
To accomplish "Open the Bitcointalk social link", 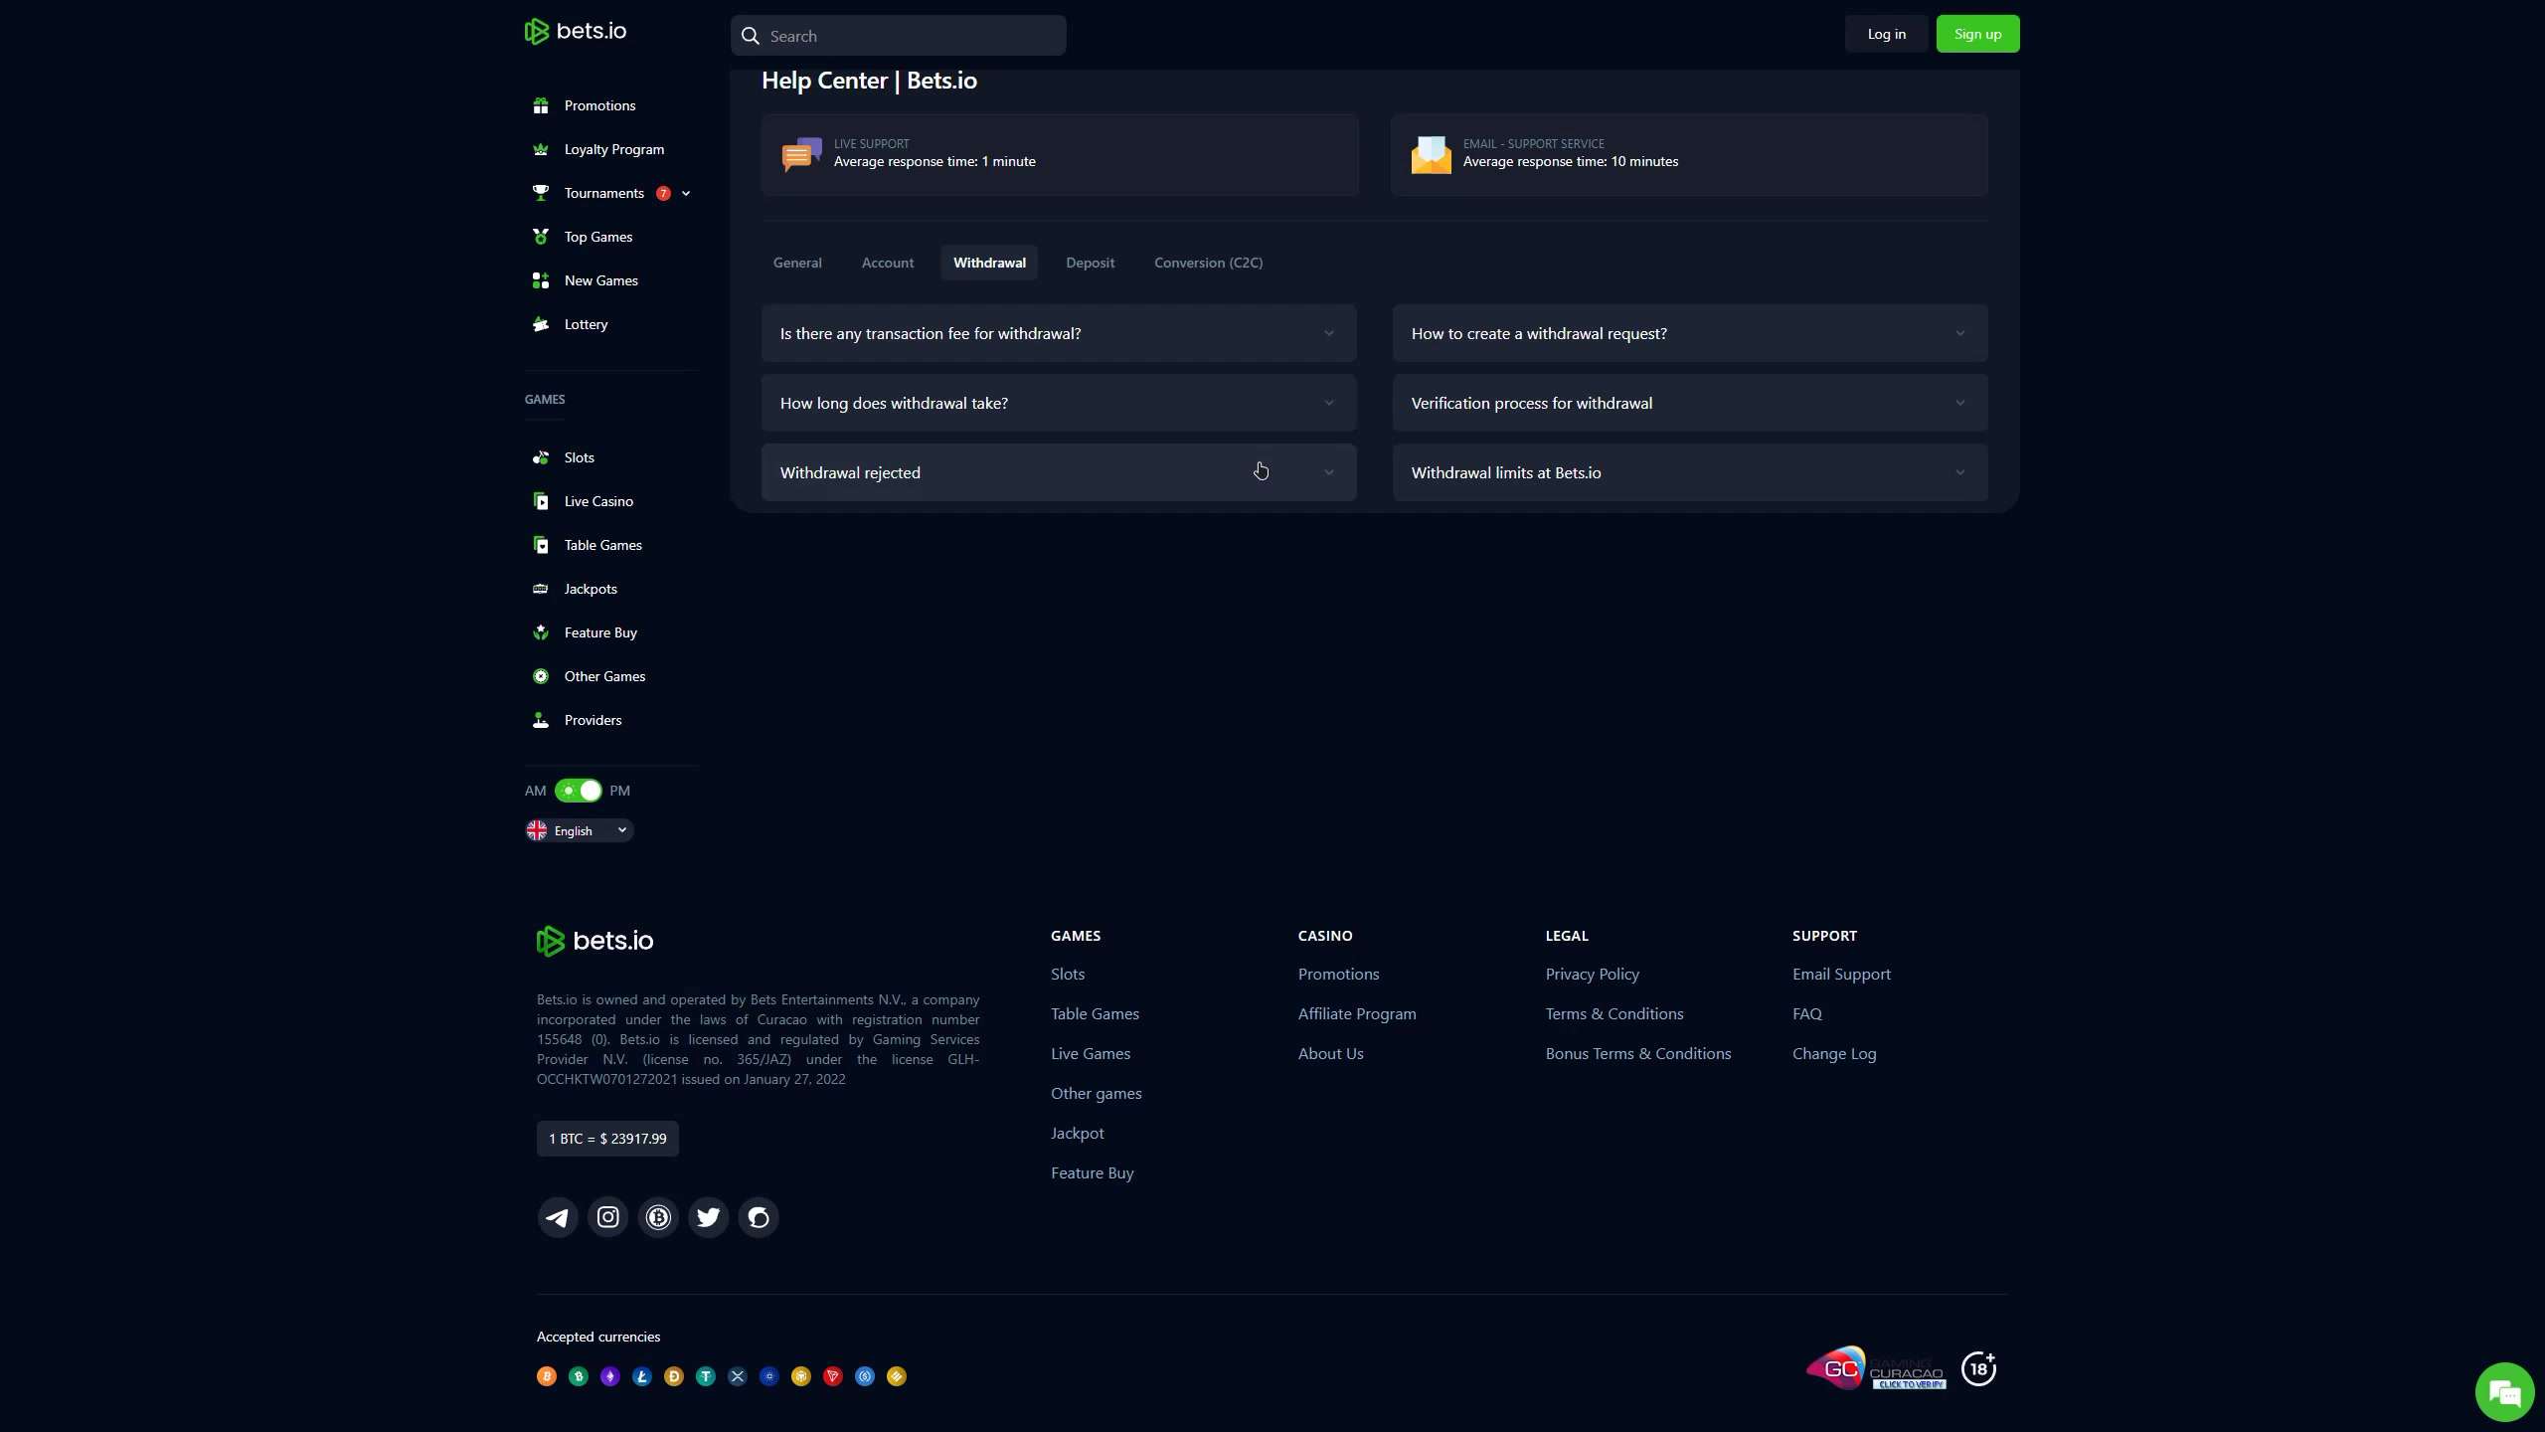I will pos(658,1217).
